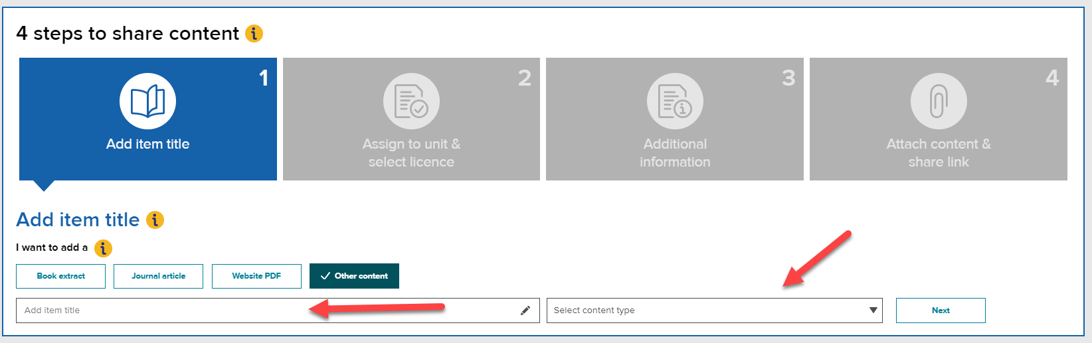1092x343 pixels.
Task: Click info icon next to 'Add item title' heading
Action: [x=155, y=220]
